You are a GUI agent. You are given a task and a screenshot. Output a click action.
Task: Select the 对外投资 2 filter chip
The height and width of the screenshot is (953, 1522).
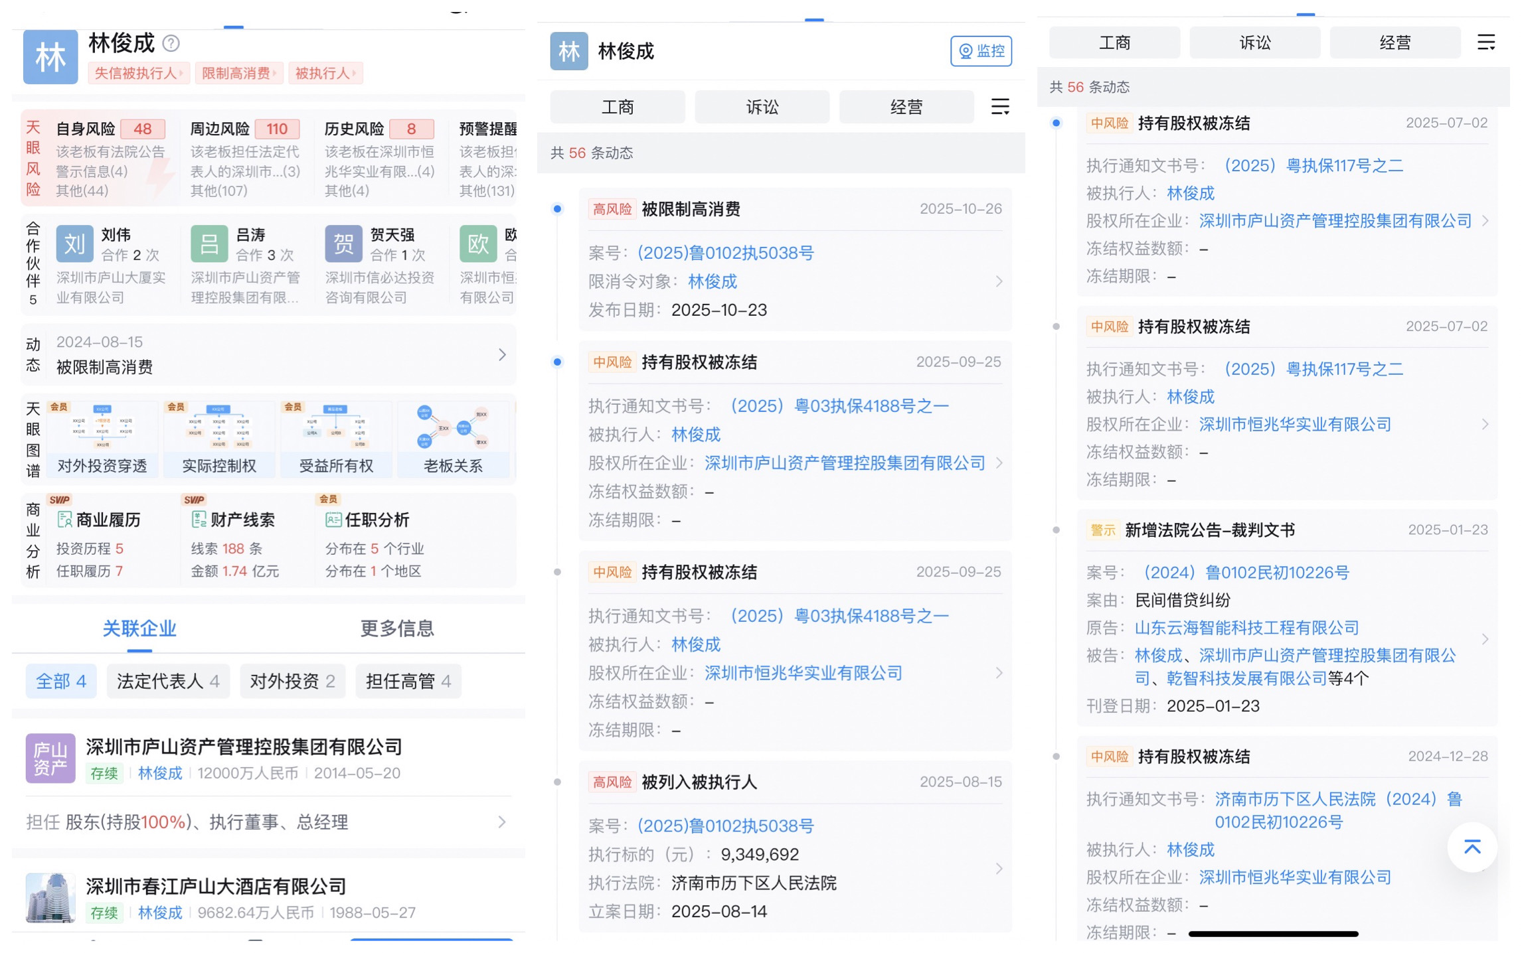[x=292, y=681]
